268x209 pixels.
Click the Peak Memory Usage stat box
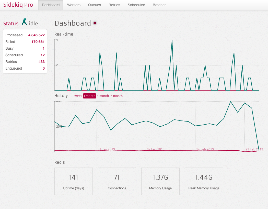[204, 181]
